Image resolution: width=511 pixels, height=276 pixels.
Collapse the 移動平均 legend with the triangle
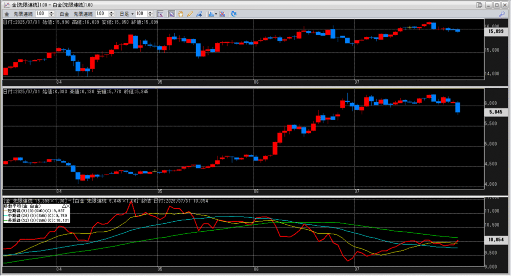tap(64, 205)
